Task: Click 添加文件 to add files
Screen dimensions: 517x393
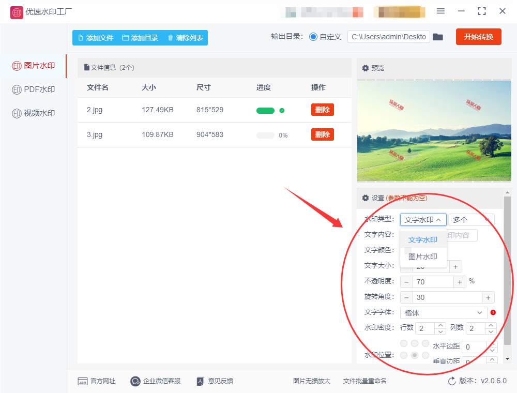Action: (x=96, y=38)
